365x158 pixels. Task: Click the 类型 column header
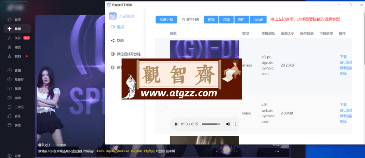click(246, 34)
